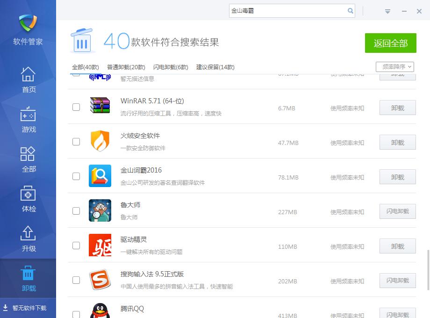Click the WinRAR application icon
430x318 pixels.
[100, 107]
